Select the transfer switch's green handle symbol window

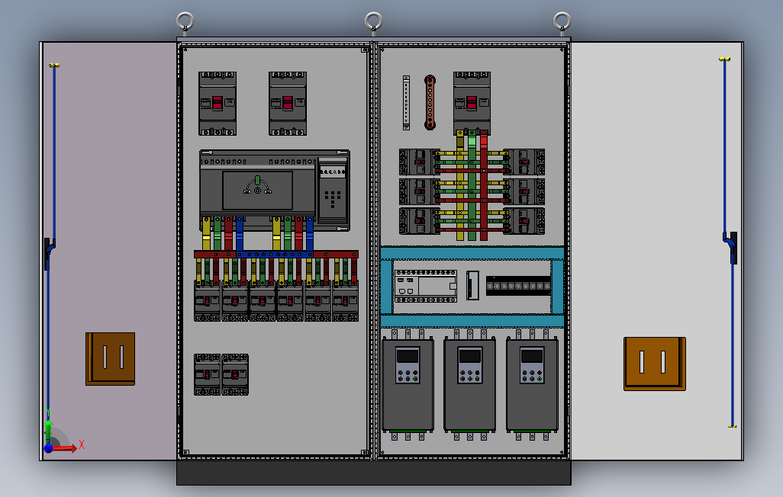[258, 190]
